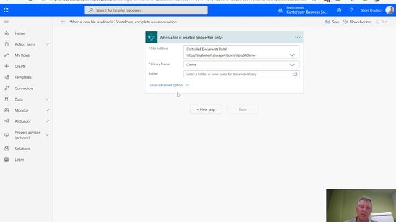The image size is (396, 222).
Task: Click the search magnifier icon
Action: 91,10
